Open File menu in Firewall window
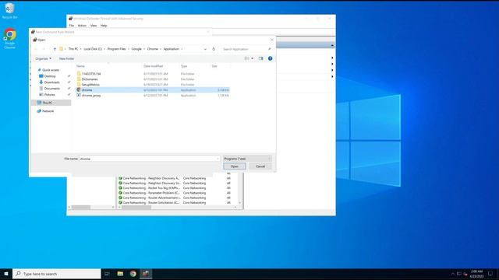The image size is (499, 280). [x=72, y=26]
